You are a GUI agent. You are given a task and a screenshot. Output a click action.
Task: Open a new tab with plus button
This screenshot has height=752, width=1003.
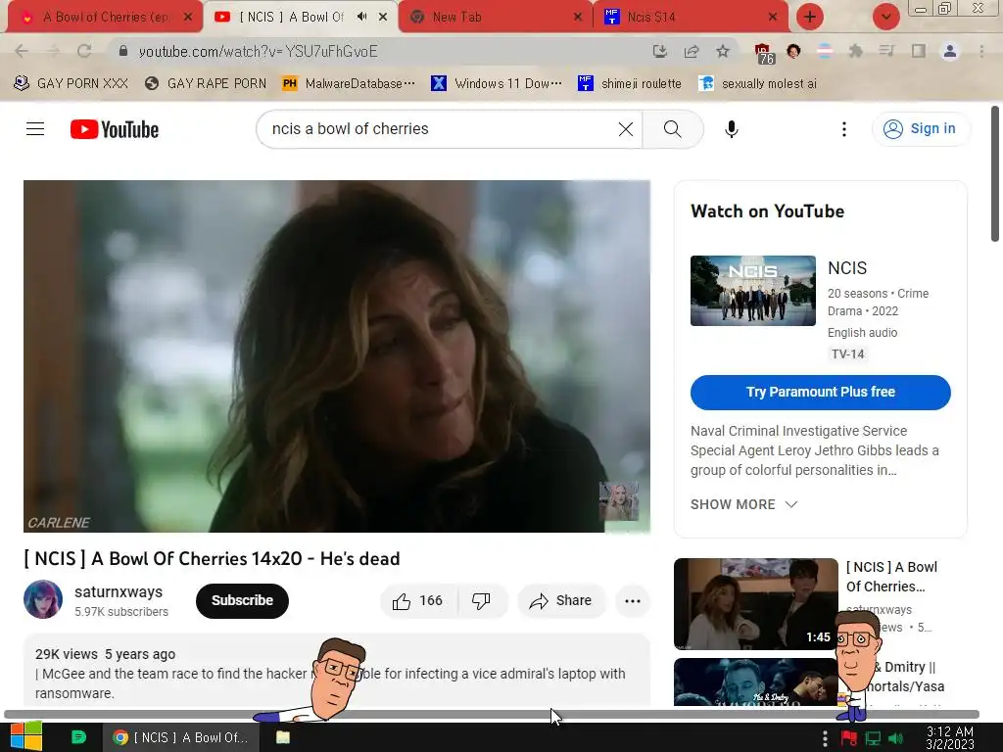tap(810, 17)
